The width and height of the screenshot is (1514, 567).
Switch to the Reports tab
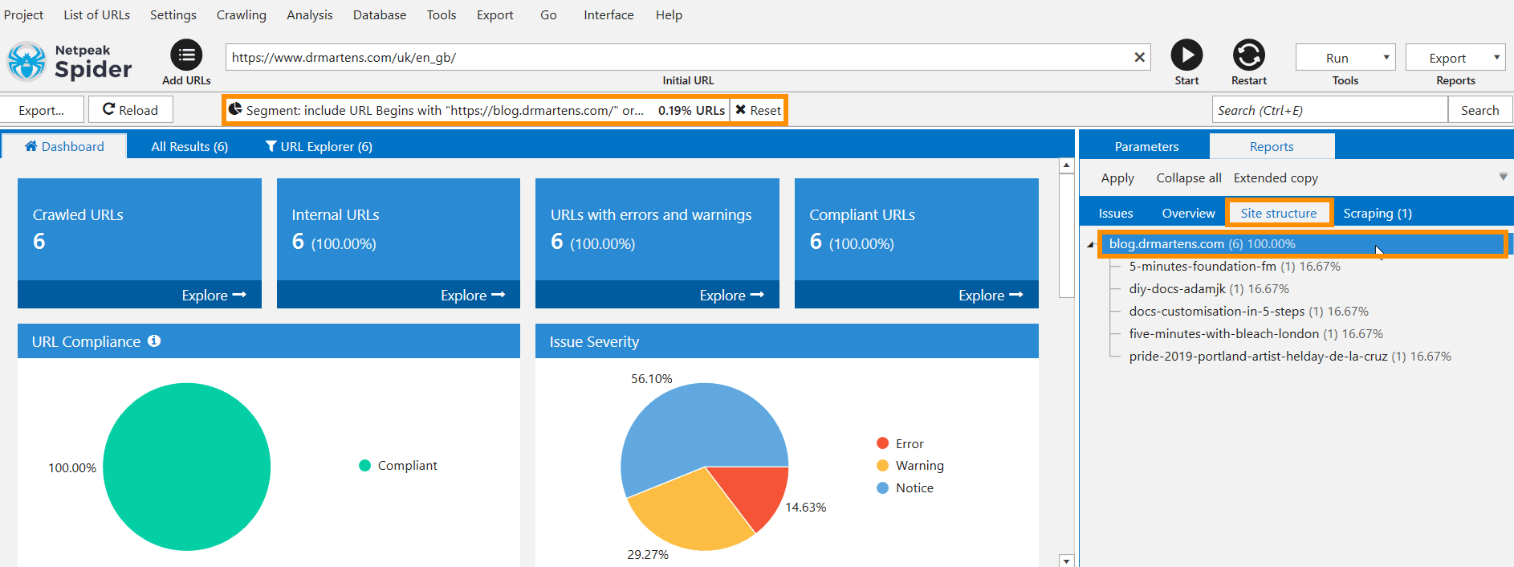1272,146
